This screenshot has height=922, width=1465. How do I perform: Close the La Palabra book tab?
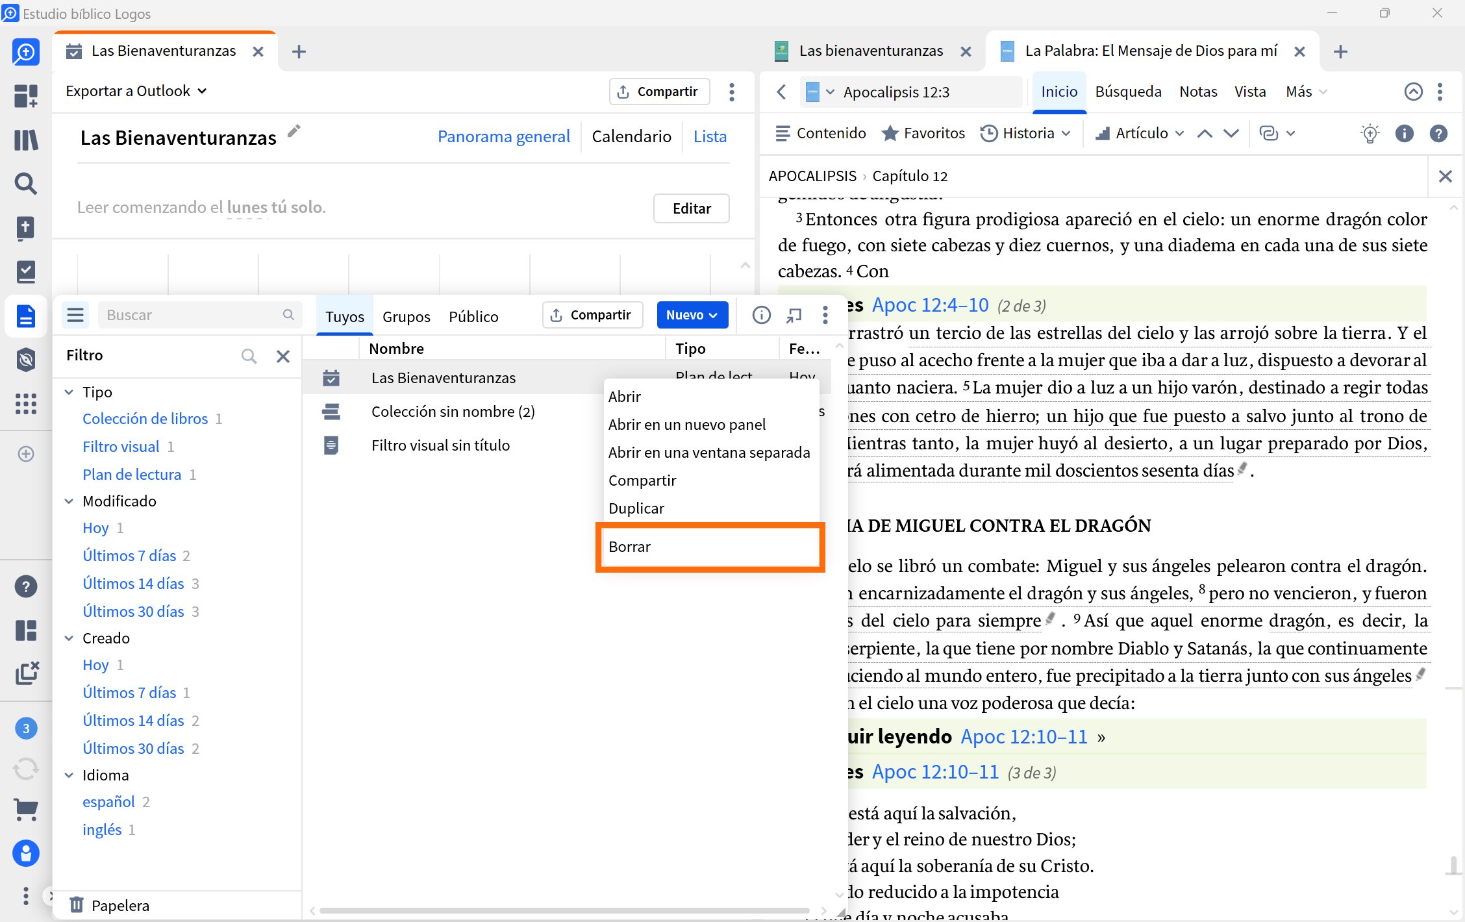(x=1299, y=51)
